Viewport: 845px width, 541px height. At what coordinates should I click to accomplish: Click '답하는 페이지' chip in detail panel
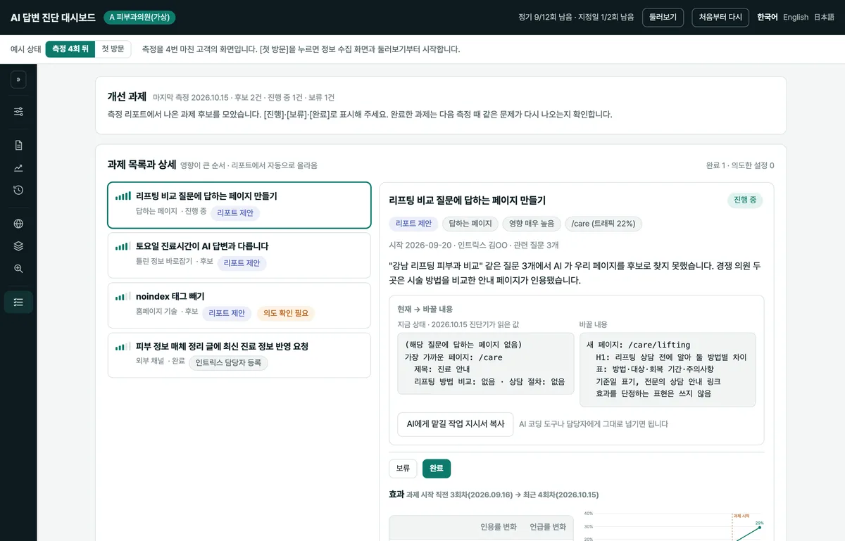470,224
